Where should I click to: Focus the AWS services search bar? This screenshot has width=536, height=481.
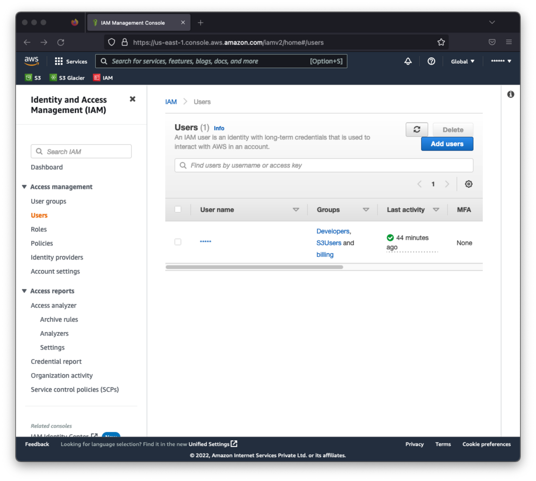click(x=221, y=61)
